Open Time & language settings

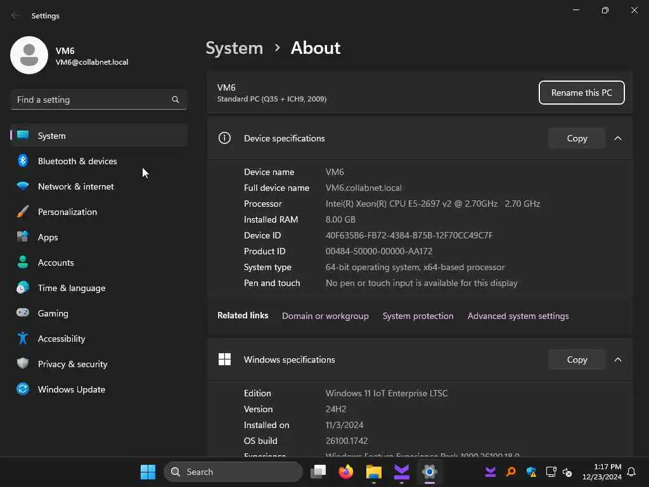(x=99, y=288)
